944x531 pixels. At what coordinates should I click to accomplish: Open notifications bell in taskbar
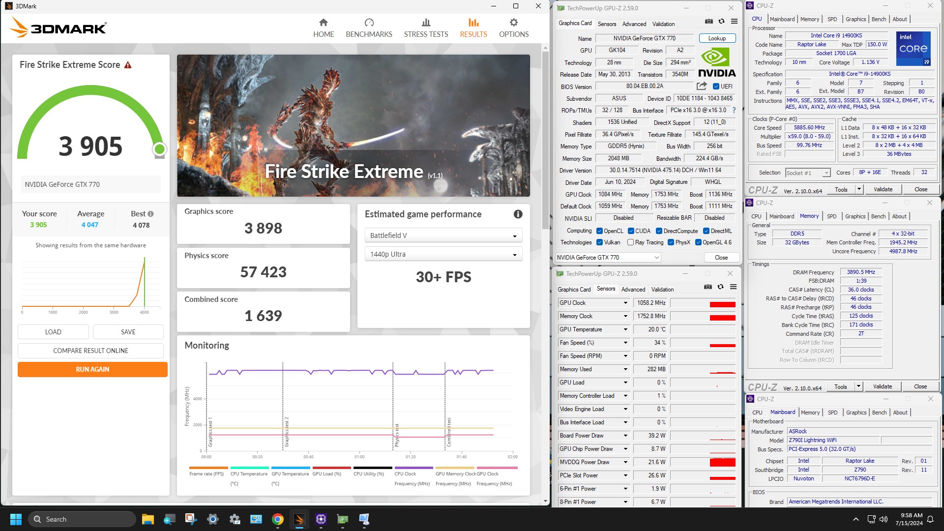tap(930, 519)
